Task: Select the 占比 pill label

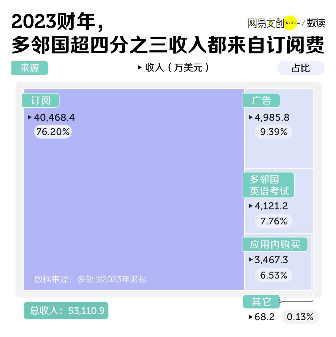Action: click(301, 68)
